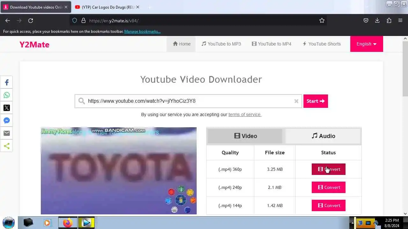408x229 pixels.
Task: Reload the page with refresh icon
Action: tap(31, 20)
